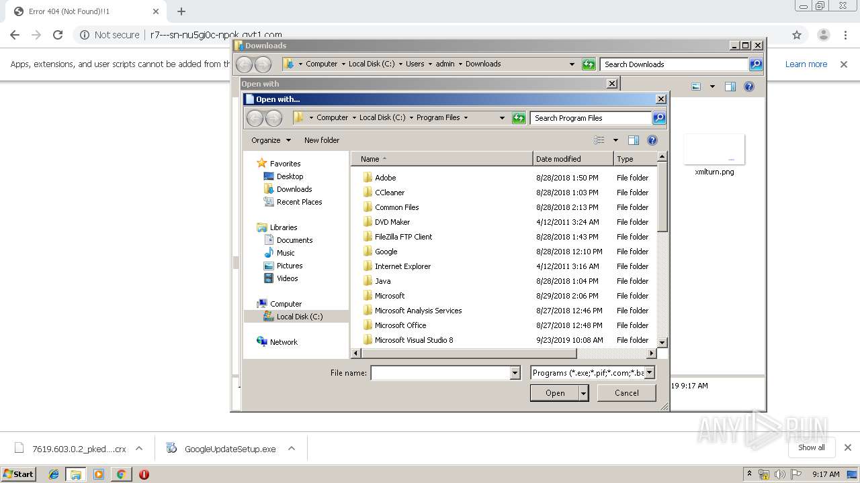The width and height of the screenshot is (860, 483).
Task: Open options for the .crx download item
Action: coord(139,449)
